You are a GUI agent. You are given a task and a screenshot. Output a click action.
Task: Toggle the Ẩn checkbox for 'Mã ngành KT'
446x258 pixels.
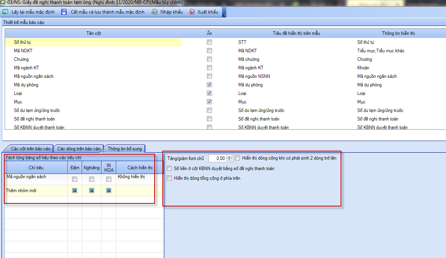[209, 68]
